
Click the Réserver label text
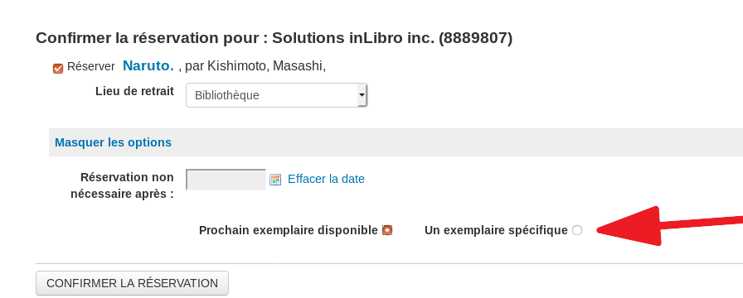pyautogui.click(x=91, y=67)
